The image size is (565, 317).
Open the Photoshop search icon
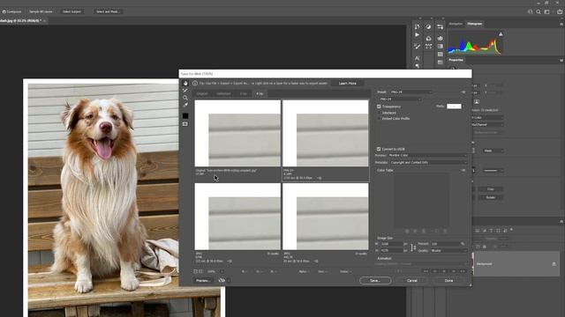[x=539, y=11]
